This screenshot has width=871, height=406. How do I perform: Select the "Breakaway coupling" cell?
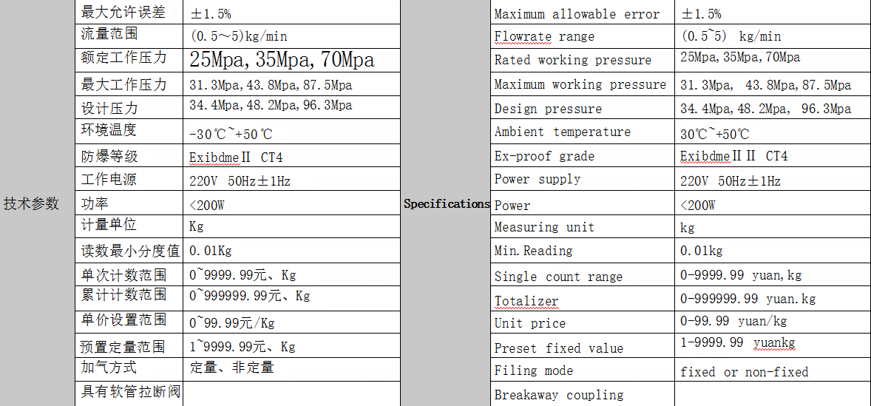(x=559, y=395)
